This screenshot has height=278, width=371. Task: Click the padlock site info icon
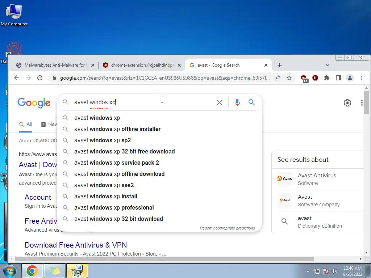[54, 78]
